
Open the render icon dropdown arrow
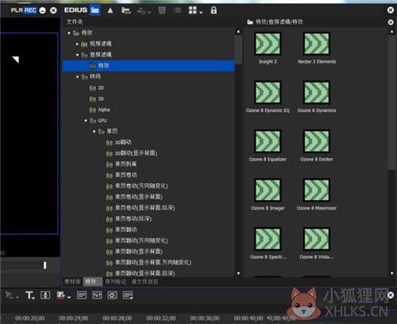click(69, 298)
